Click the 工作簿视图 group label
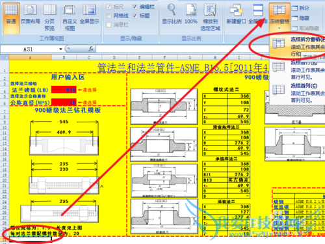This screenshot has height=244, width=325. tap(51, 38)
